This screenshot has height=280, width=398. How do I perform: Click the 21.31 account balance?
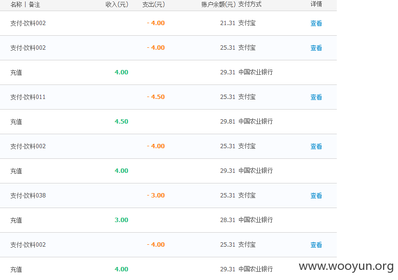228,23
